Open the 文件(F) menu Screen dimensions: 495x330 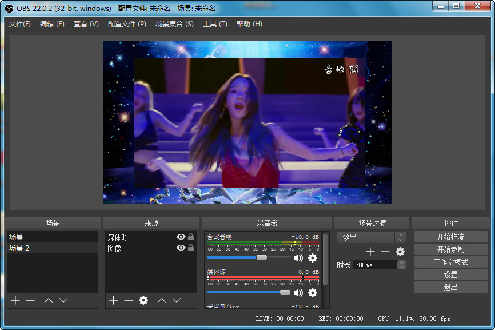[19, 24]
